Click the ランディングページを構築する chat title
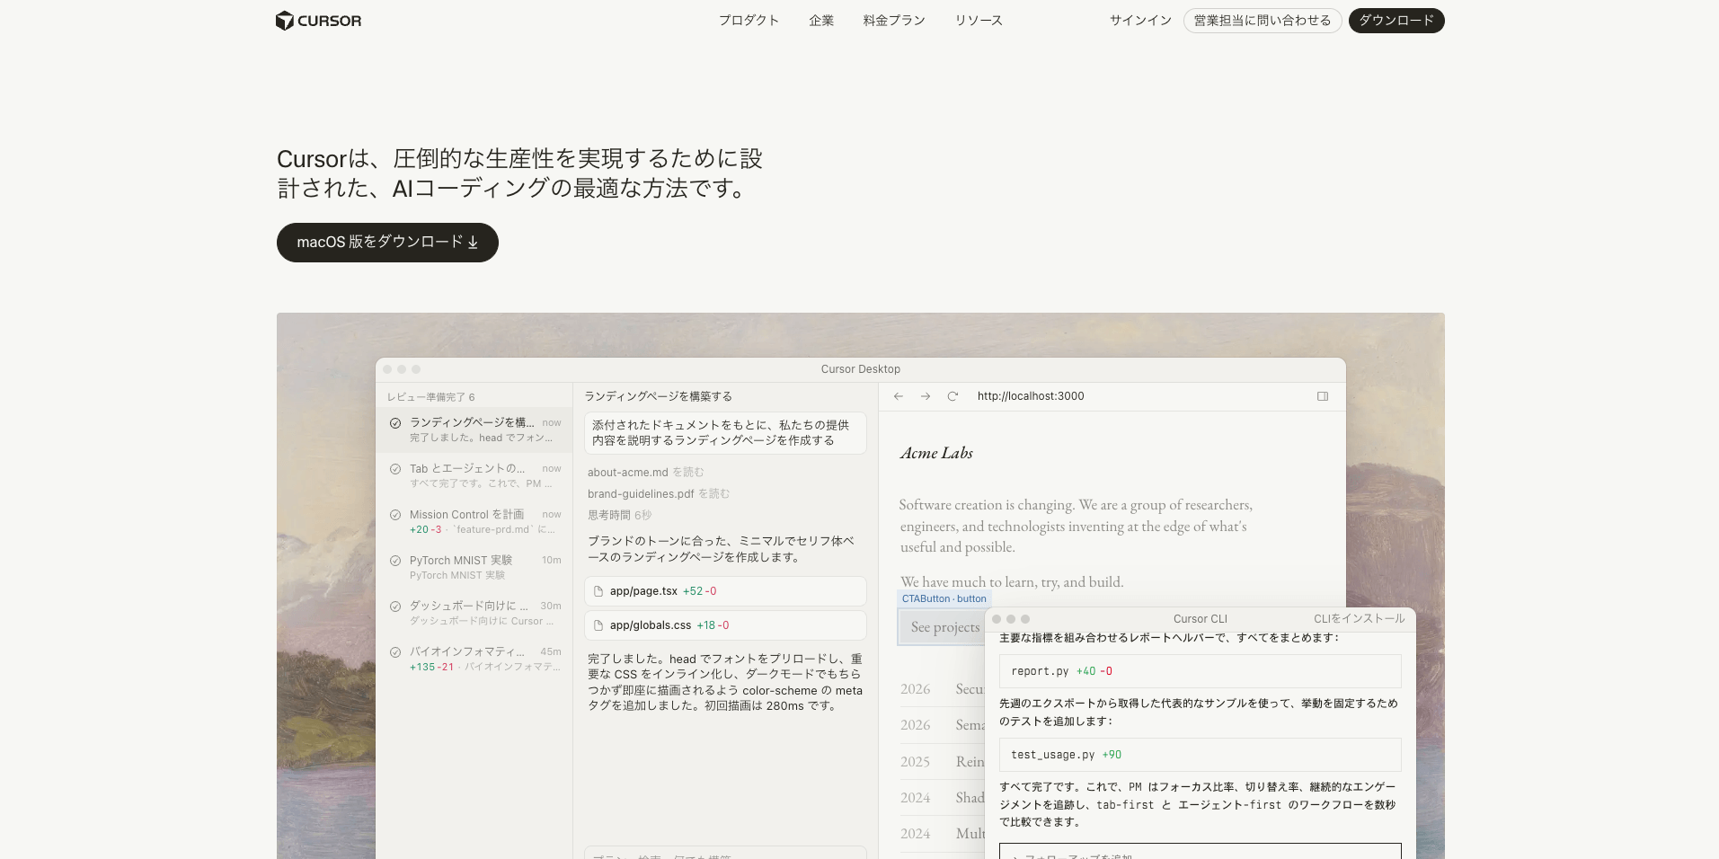Screen dimensions: 1719x859 point(658,396)
